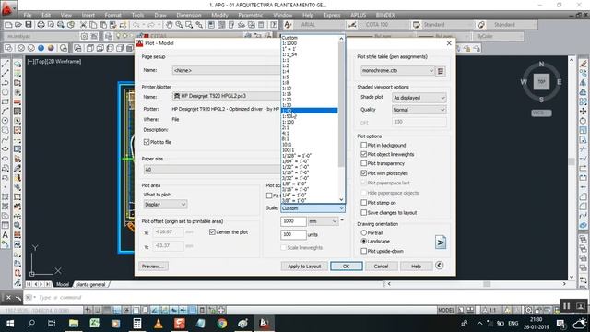Toggle the Plot to file checkbox

tap(147, 142)
